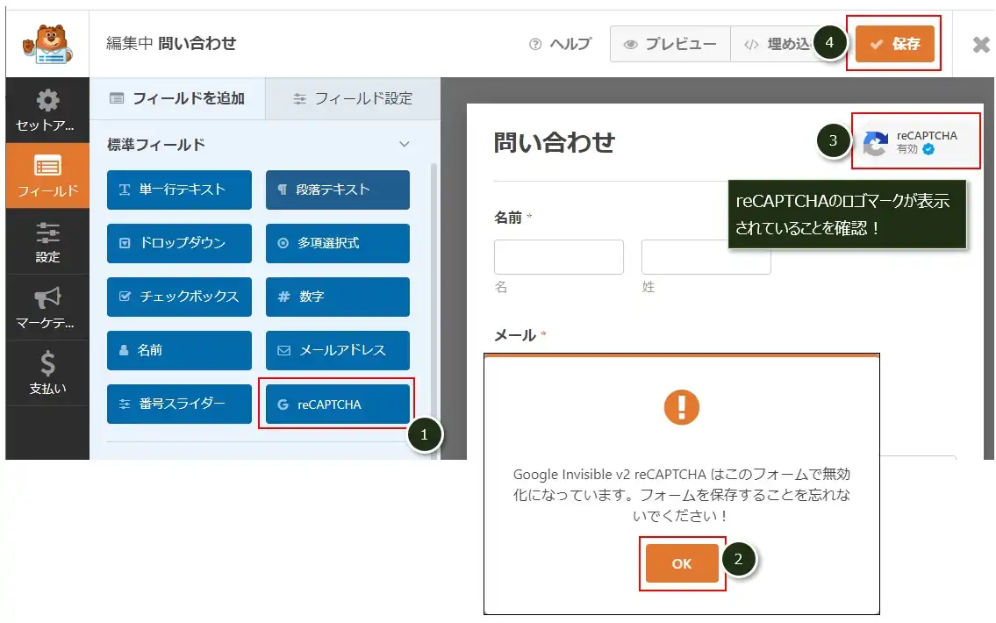Viewport: 996px width, 623px height.
Task: Click the 標準フィールド section heading
Action: click(x=155, y=145)
